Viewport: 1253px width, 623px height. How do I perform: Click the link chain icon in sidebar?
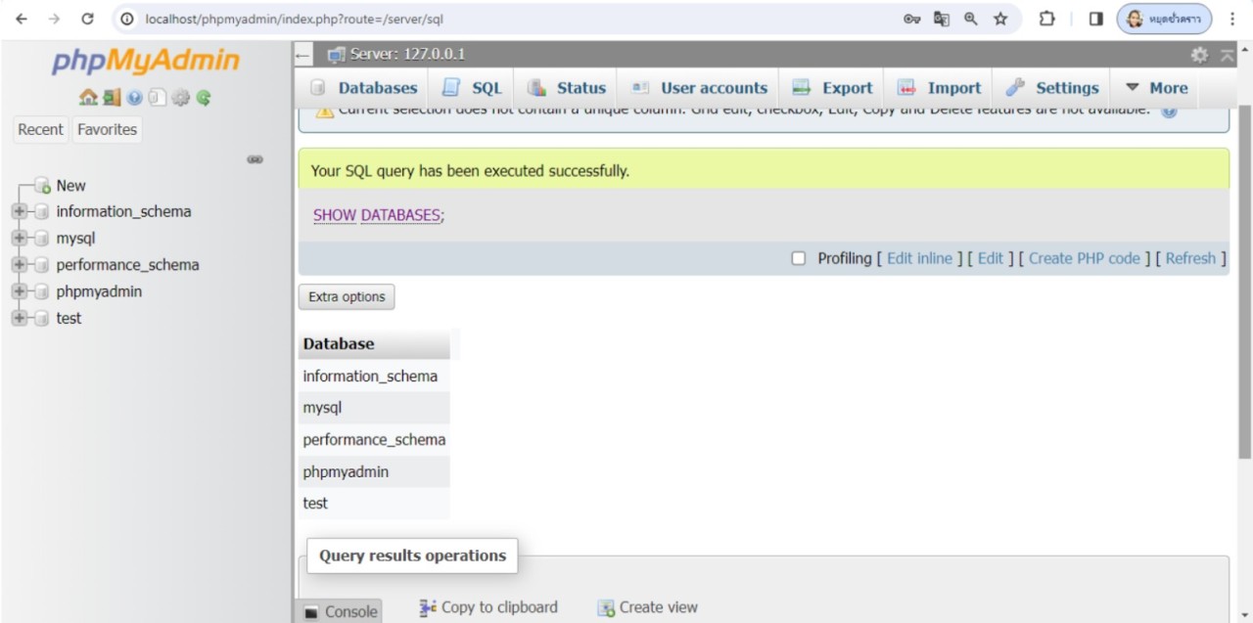[255, 159]
